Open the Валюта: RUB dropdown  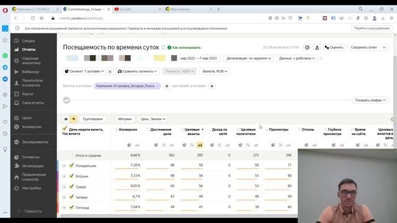(x=215, y=71)
